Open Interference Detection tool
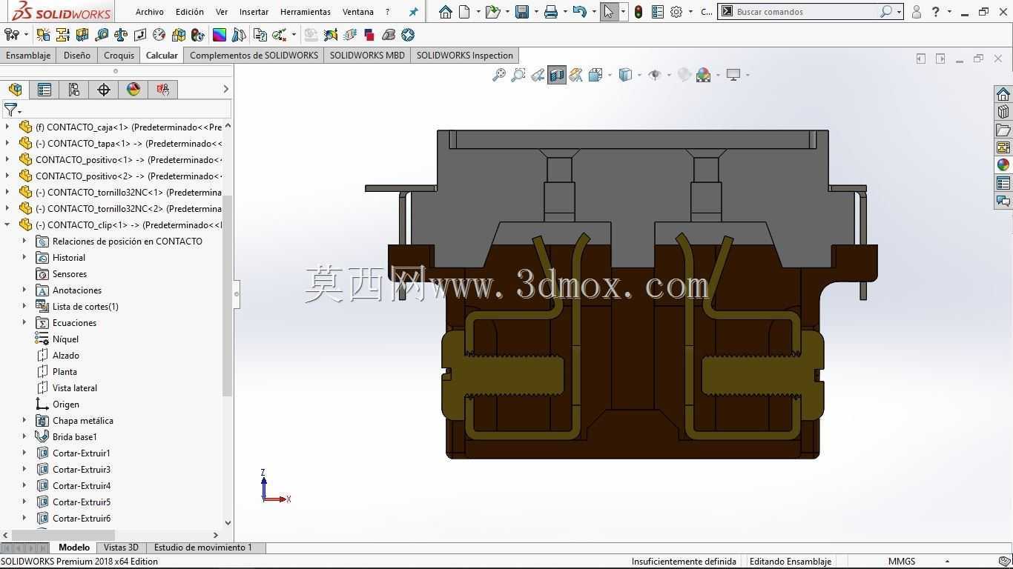Image resolution: width=1013 pixels, height=569 pixels. pyautogui.click(x=44, y=35)
